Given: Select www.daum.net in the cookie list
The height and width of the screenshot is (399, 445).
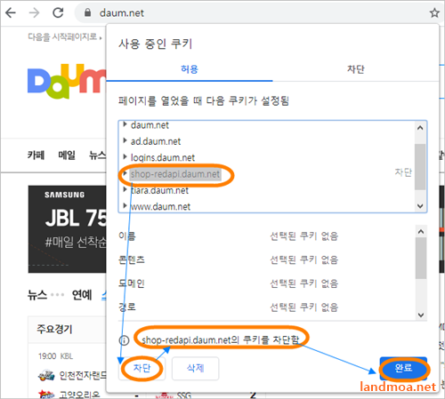Looking at the screenshot, I should [160, 206].
